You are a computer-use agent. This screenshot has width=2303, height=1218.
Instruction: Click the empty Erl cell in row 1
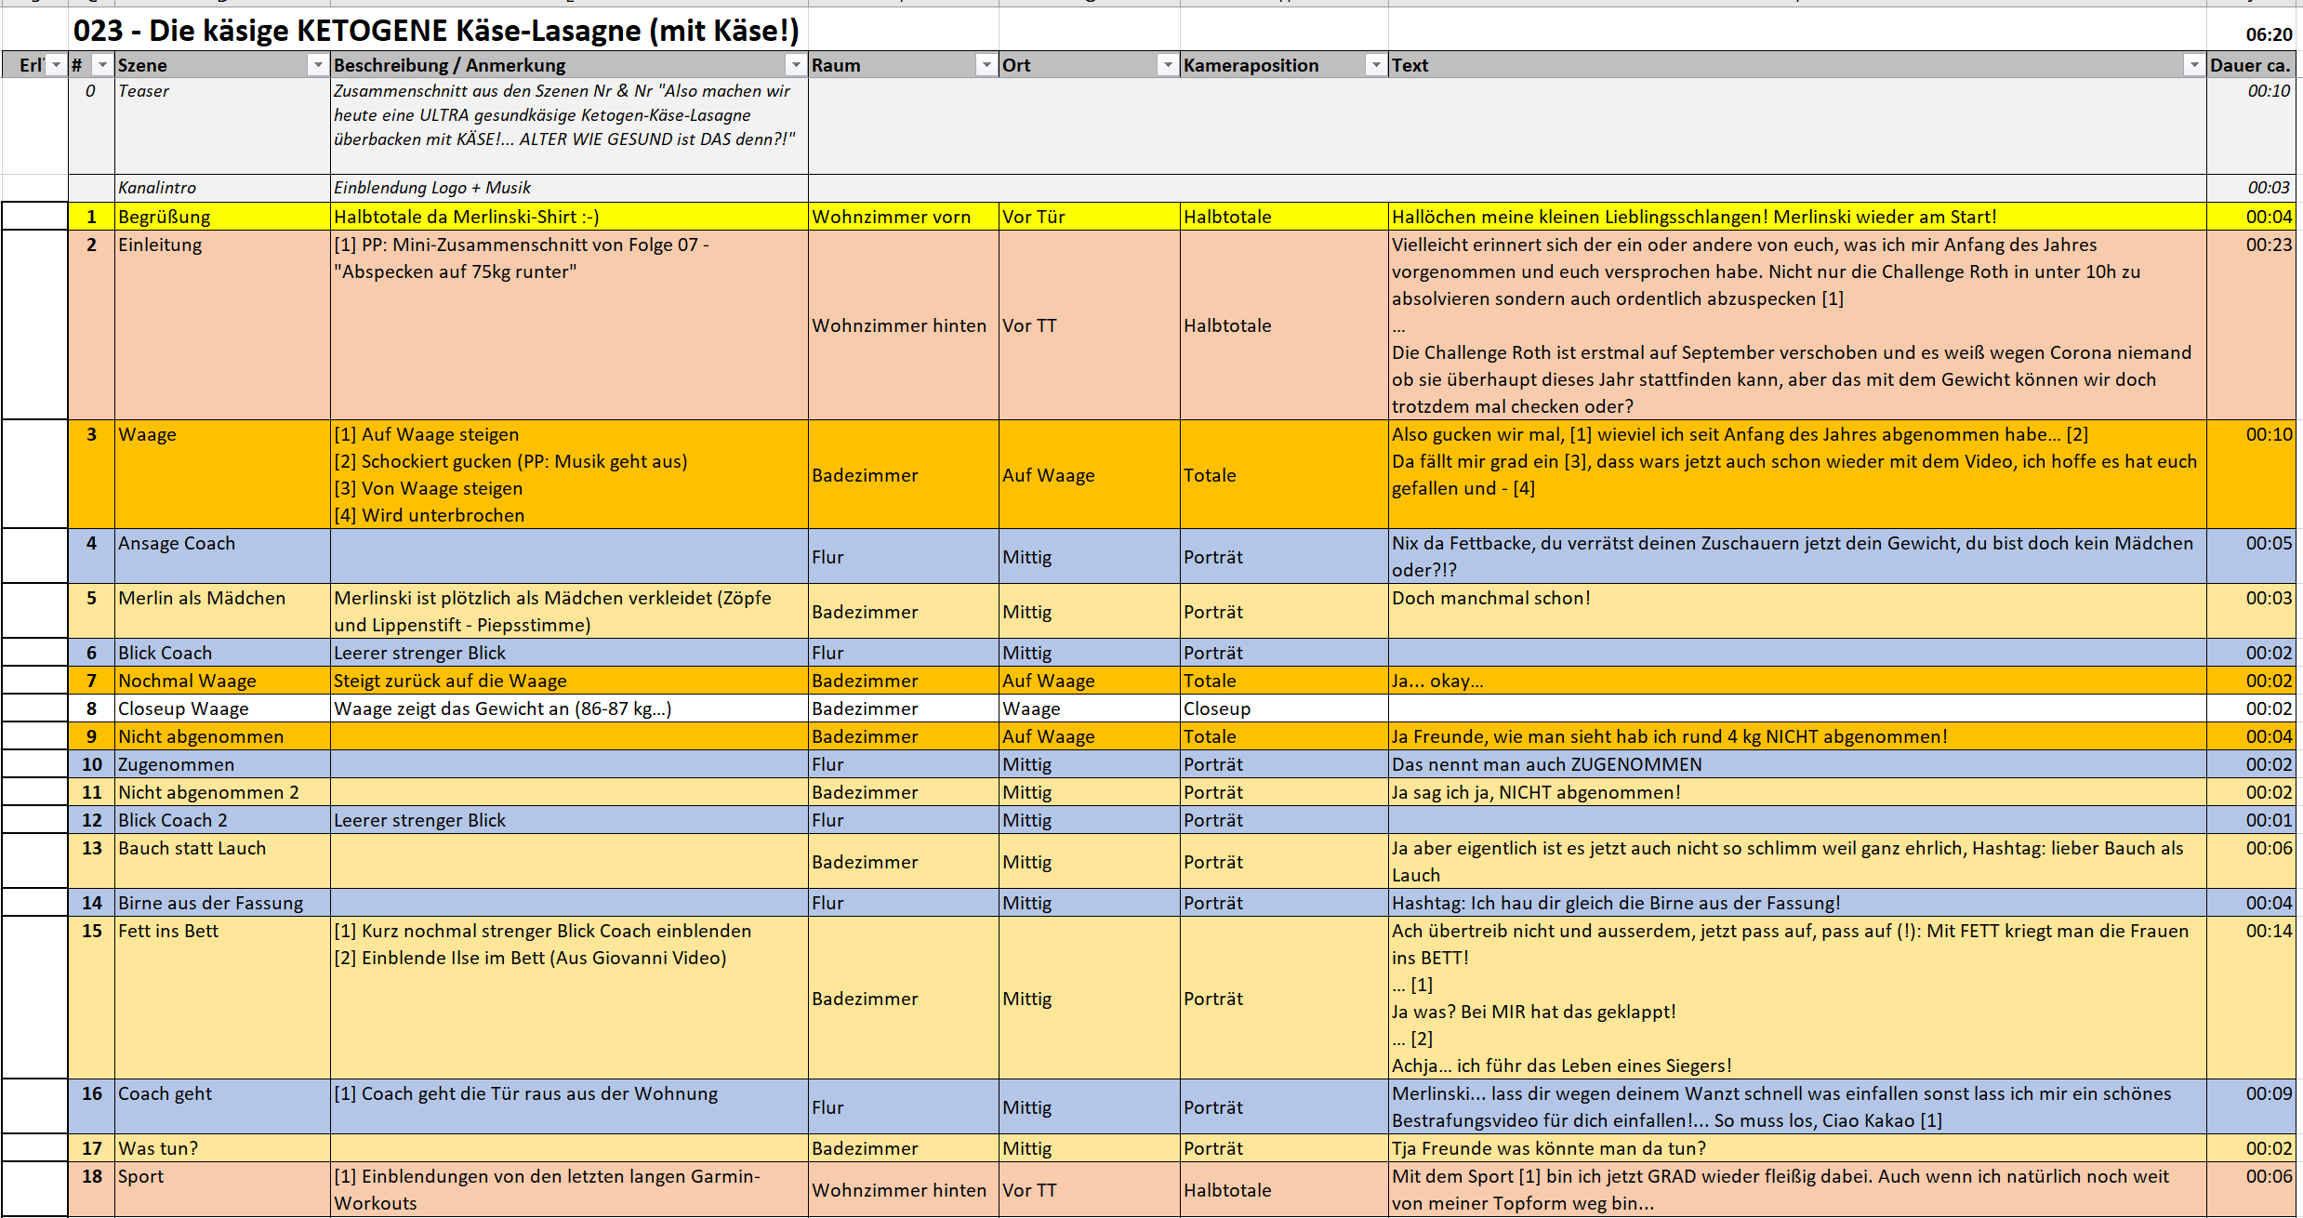[34, 217]
